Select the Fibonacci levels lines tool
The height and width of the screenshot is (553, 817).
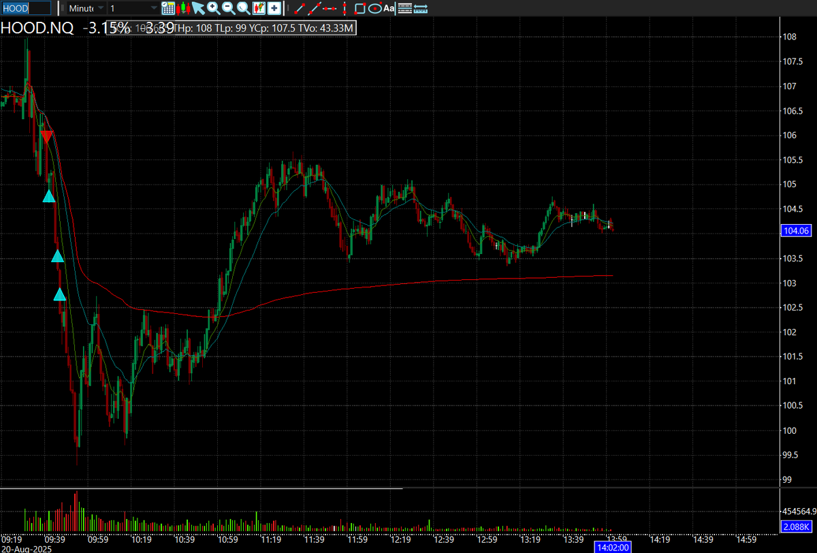[404, 8]
